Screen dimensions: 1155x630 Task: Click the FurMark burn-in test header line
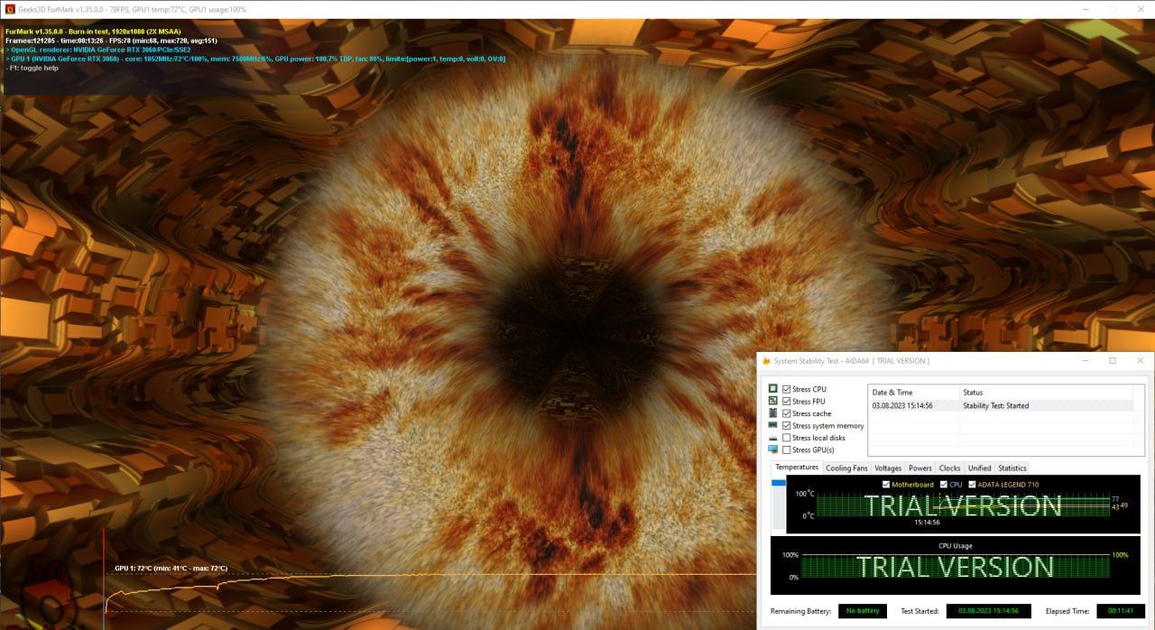93,31
